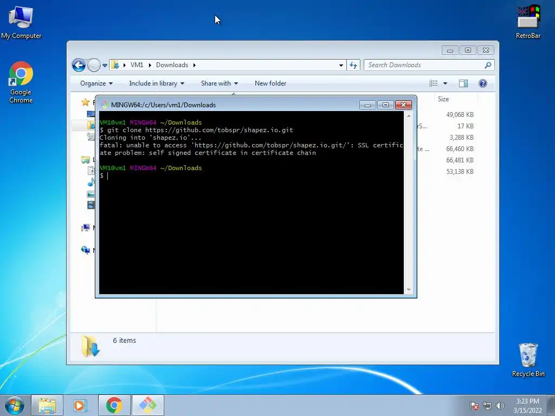Click the Windows Start orb
Viewport: 555px width, 416px height.
[x=15, y=405]
